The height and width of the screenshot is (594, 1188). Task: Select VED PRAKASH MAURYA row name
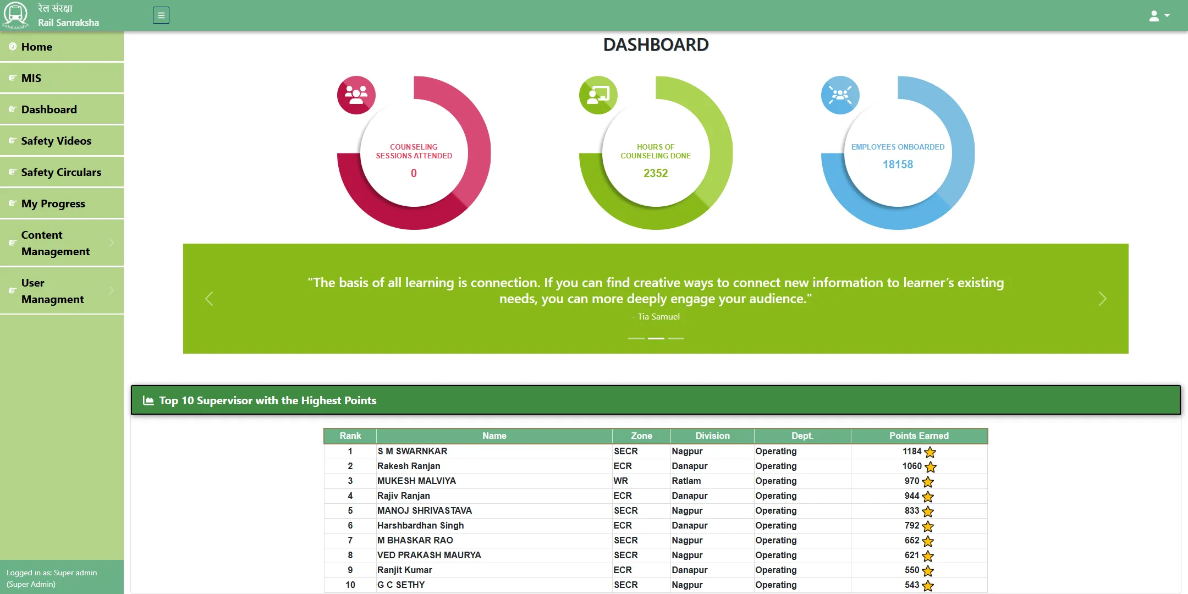pos(429,555)
